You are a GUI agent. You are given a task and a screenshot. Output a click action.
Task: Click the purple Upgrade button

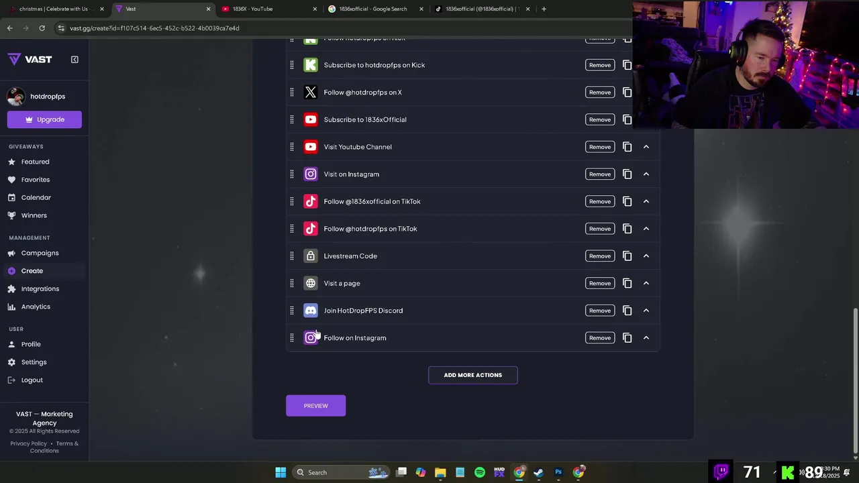point(44,119)
